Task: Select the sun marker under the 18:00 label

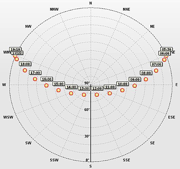Action: [x=25, y=70]
